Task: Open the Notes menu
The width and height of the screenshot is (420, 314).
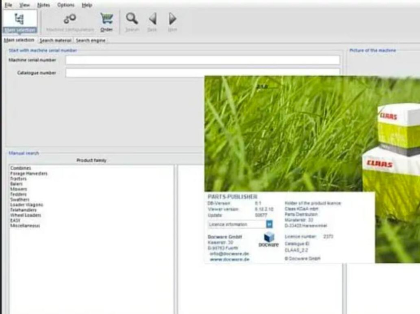Action: pyautogui.click(x=43, y=5)
